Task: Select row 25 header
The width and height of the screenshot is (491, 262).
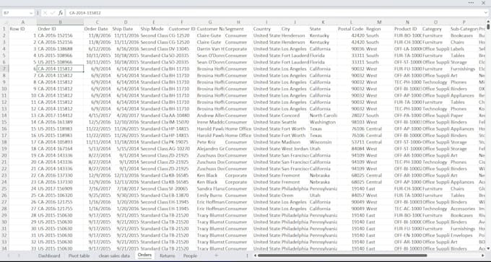Action: [x=4, y=189]
